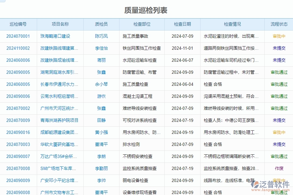Click the 流程状态 column header

(278, 24)
